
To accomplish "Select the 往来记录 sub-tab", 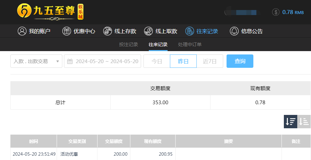I will [158, 44].
